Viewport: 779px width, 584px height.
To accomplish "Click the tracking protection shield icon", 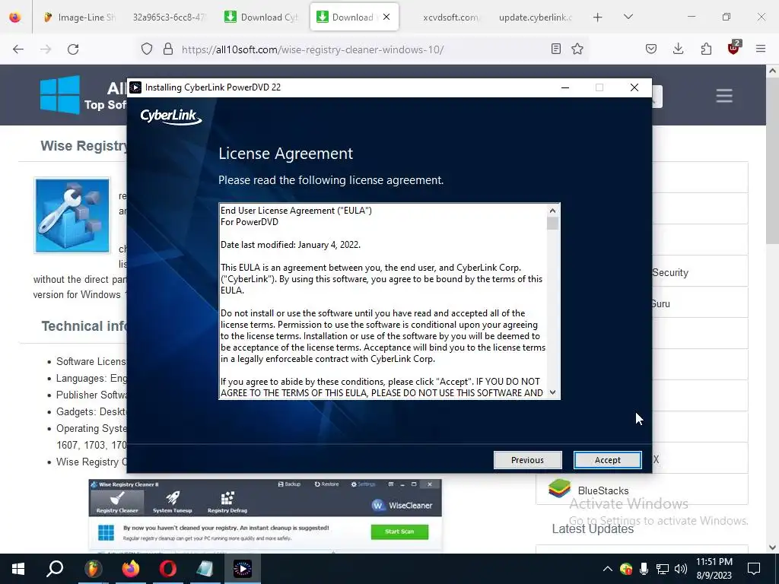I will (147, 49).
